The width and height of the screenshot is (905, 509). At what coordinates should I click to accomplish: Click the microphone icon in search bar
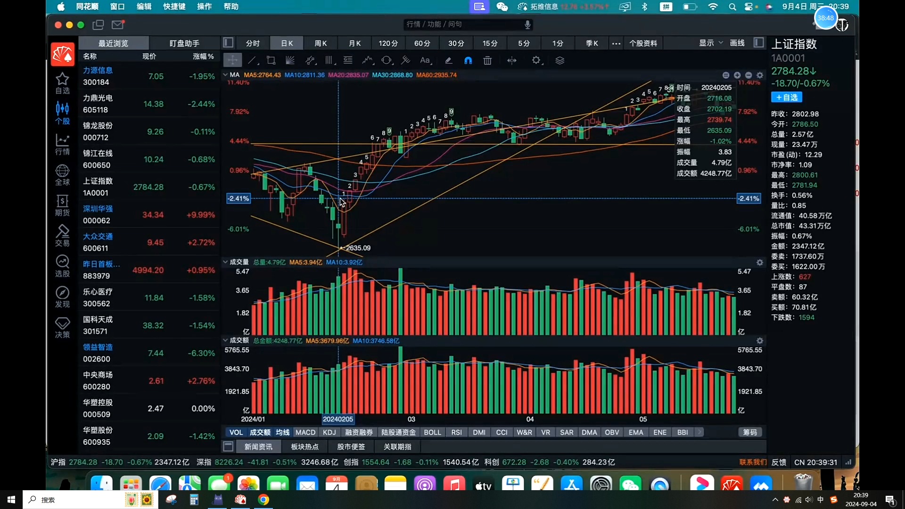[527, 25]
